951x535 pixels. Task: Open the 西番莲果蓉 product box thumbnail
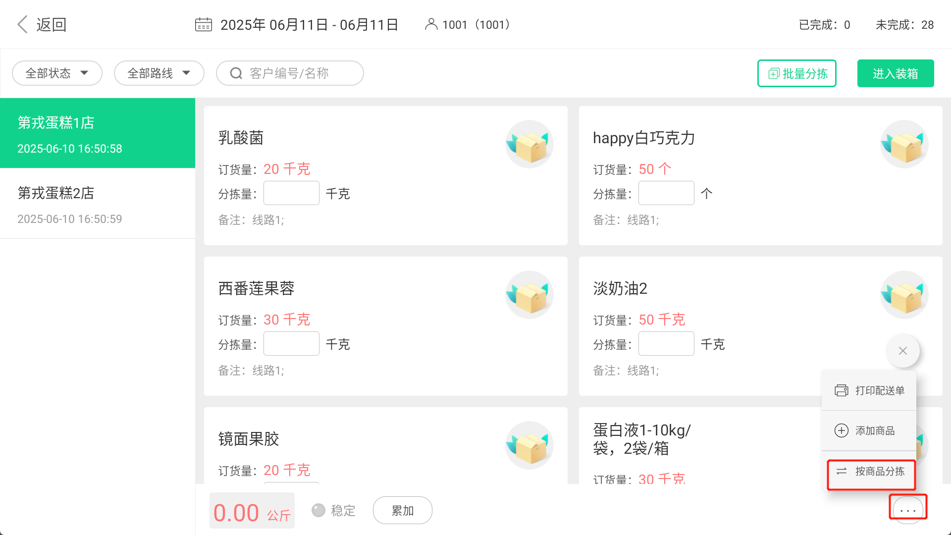click(x=529, y=295)
